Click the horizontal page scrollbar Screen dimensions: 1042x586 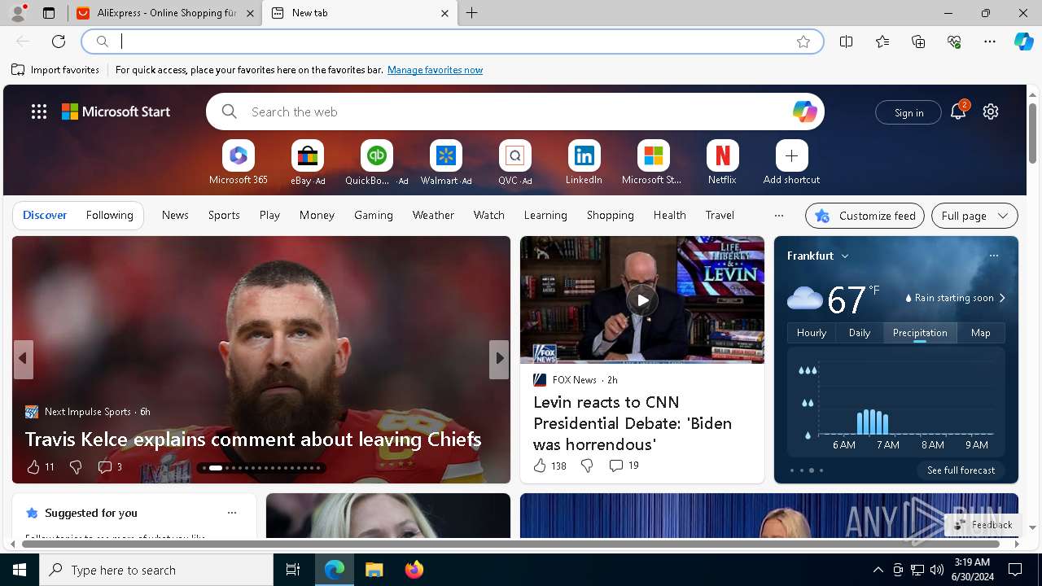pos(510,544)
